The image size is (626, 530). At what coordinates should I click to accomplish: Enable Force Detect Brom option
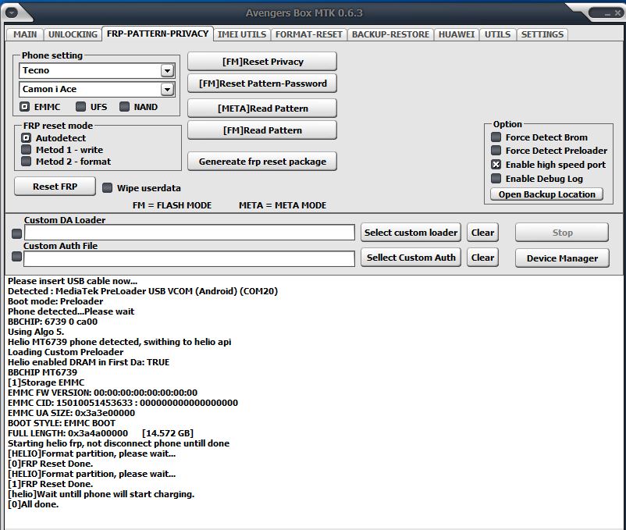[496, 137]
